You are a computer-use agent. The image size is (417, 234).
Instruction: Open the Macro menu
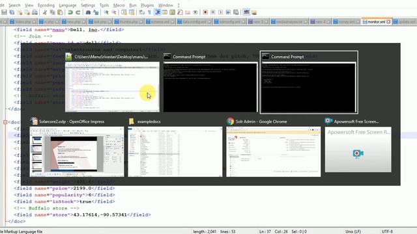click(x=119, y=5)
